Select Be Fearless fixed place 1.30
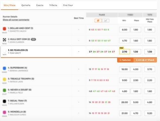This screenshot has width=160, height=121. (136, 52)
